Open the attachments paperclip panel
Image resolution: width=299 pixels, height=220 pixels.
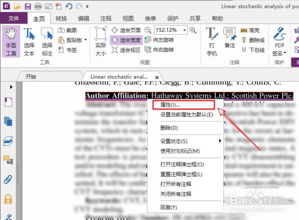[x=8, y=179]
